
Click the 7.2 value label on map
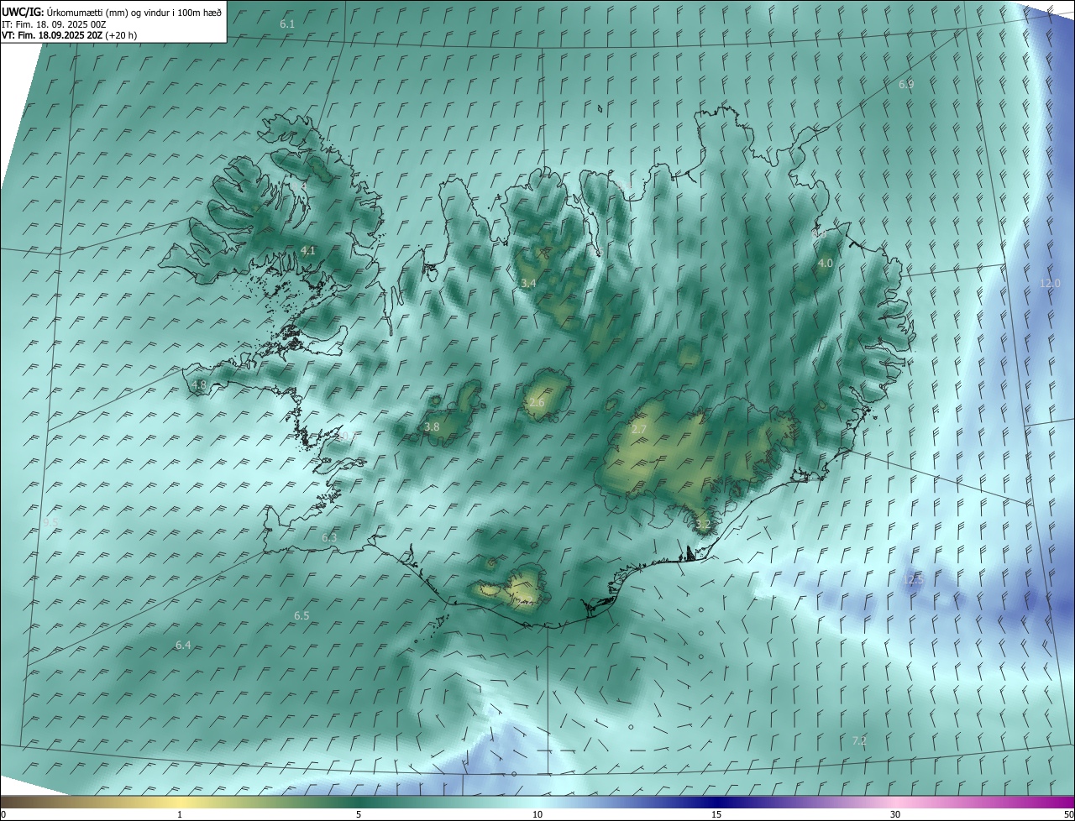(859, 740)
